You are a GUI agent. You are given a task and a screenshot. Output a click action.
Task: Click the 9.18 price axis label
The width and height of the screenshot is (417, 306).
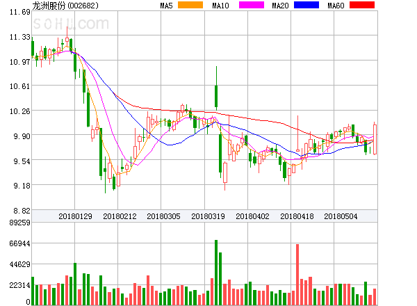click(22, 186)
